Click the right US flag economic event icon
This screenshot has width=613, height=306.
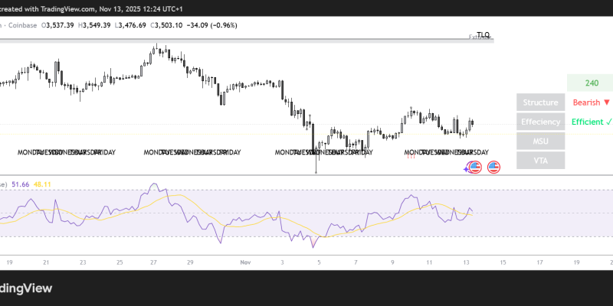[x=493, y=167]
